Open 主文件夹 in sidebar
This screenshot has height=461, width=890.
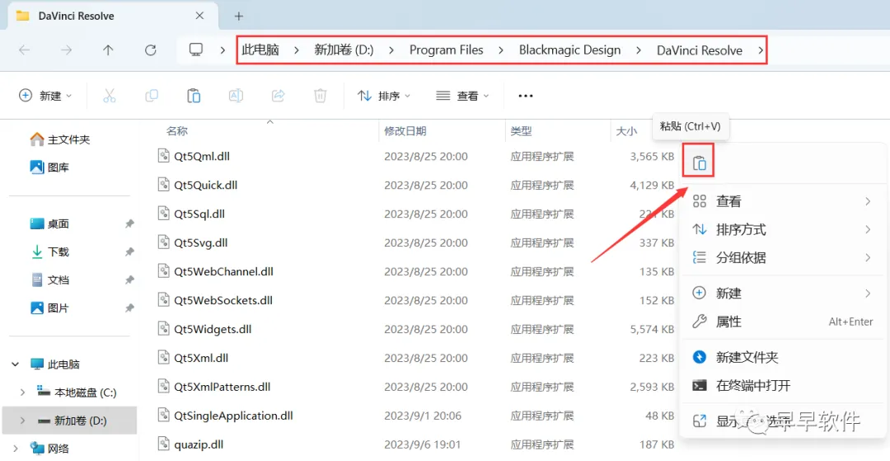click(x=60, y=139)
